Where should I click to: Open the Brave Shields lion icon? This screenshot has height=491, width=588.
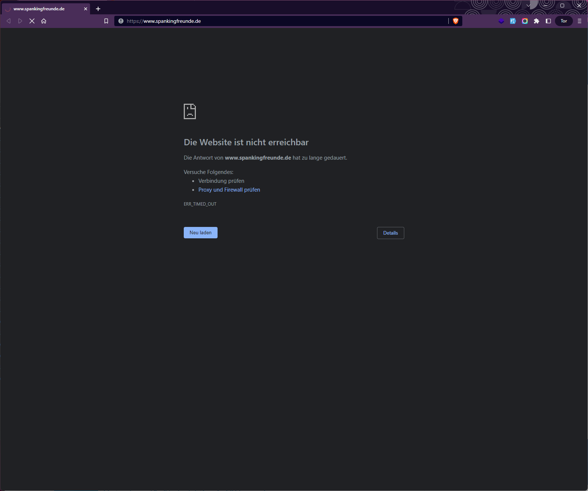click(456, 21)
